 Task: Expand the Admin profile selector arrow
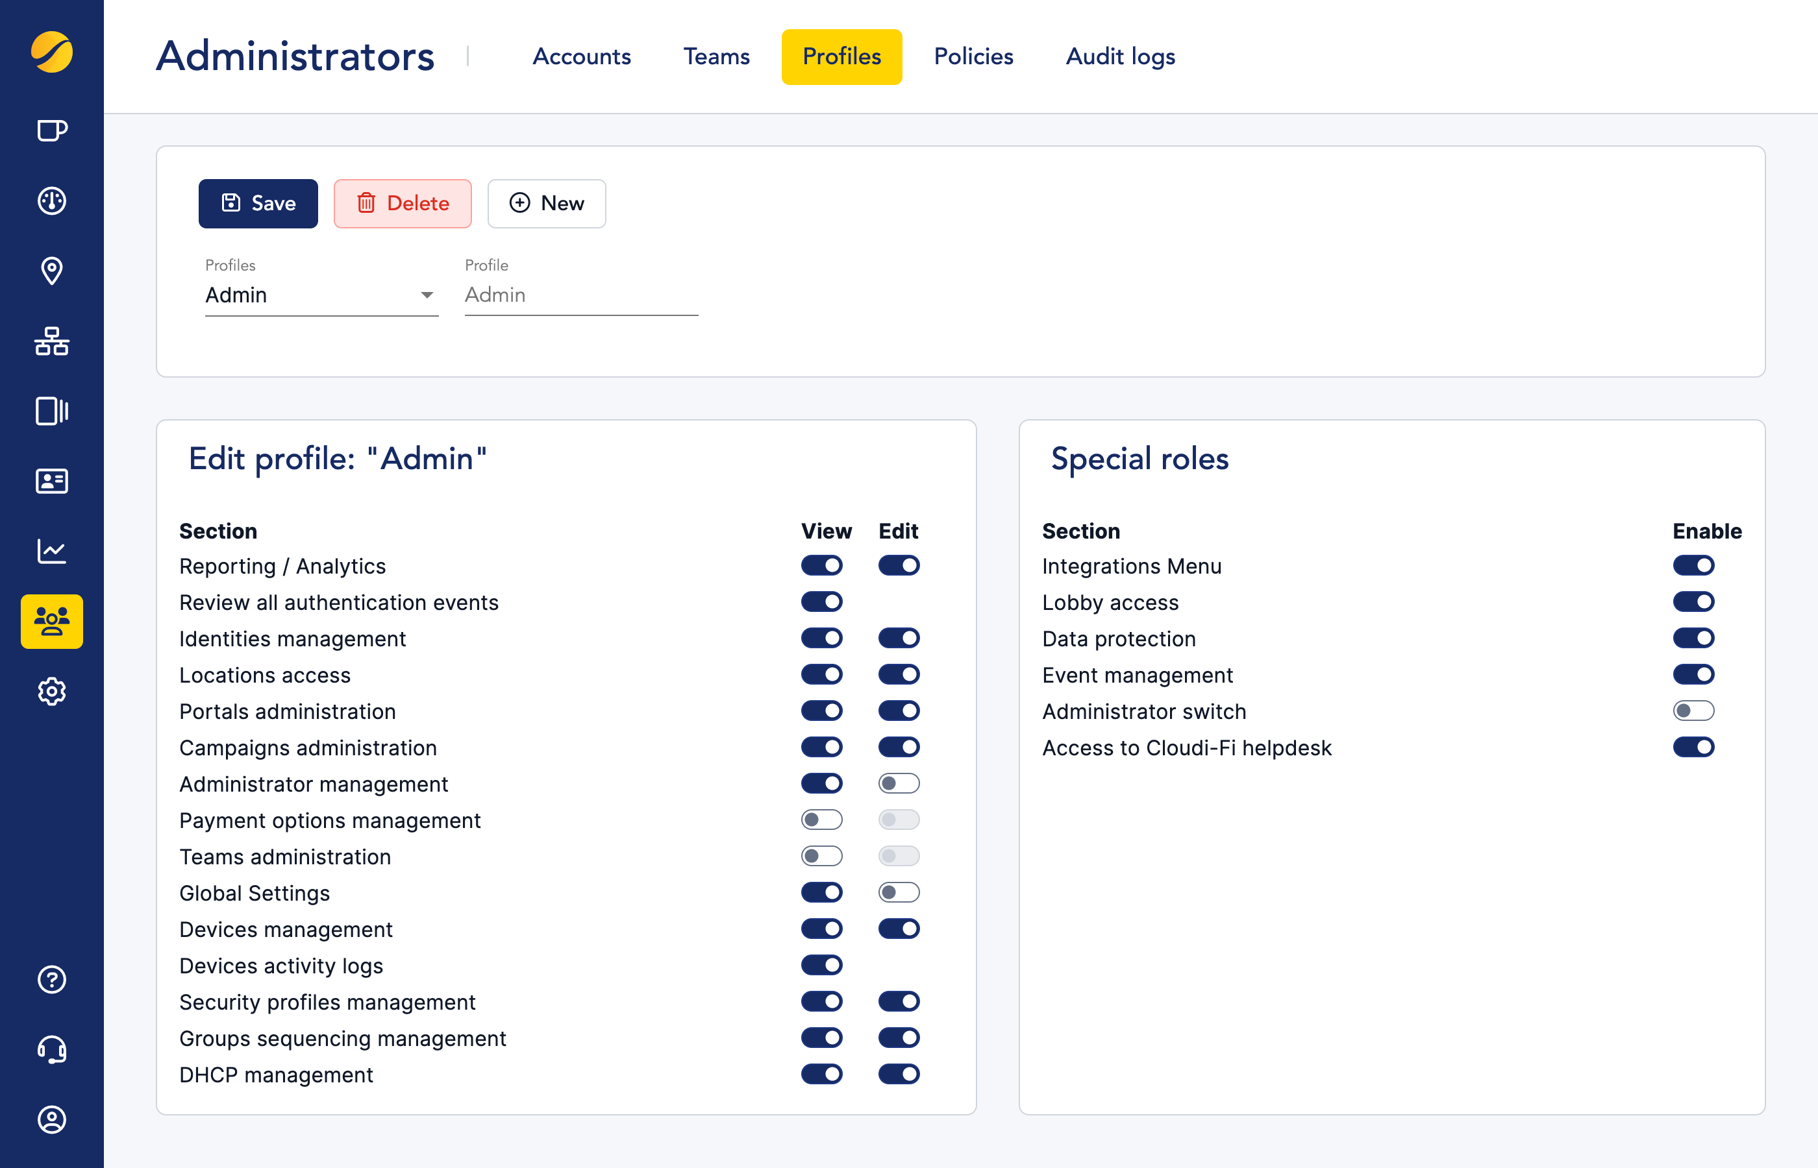tap(427, 295)
